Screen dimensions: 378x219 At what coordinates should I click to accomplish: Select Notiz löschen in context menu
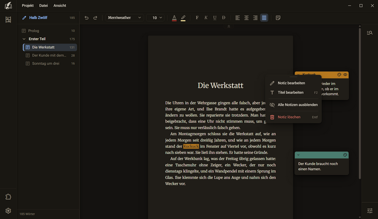click(293, 117)
